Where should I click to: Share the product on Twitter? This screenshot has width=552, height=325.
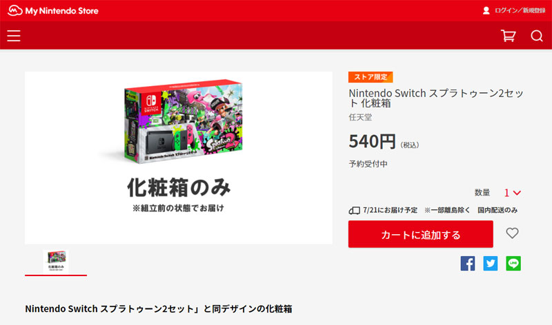(x=491, y=264)
